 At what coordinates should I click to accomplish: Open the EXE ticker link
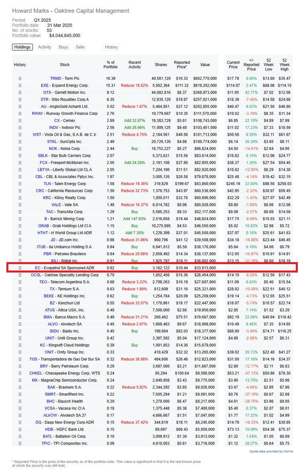(x=45, y=85)
